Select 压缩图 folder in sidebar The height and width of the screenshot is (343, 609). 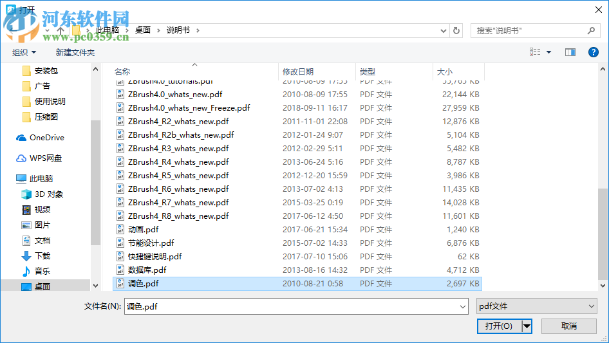(46, 117)
